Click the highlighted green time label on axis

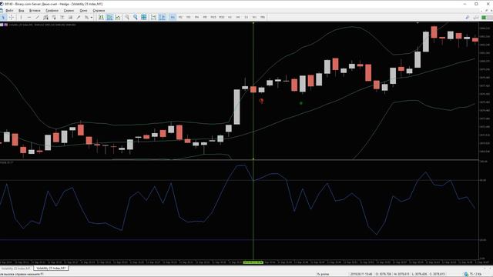pos(253,262)
